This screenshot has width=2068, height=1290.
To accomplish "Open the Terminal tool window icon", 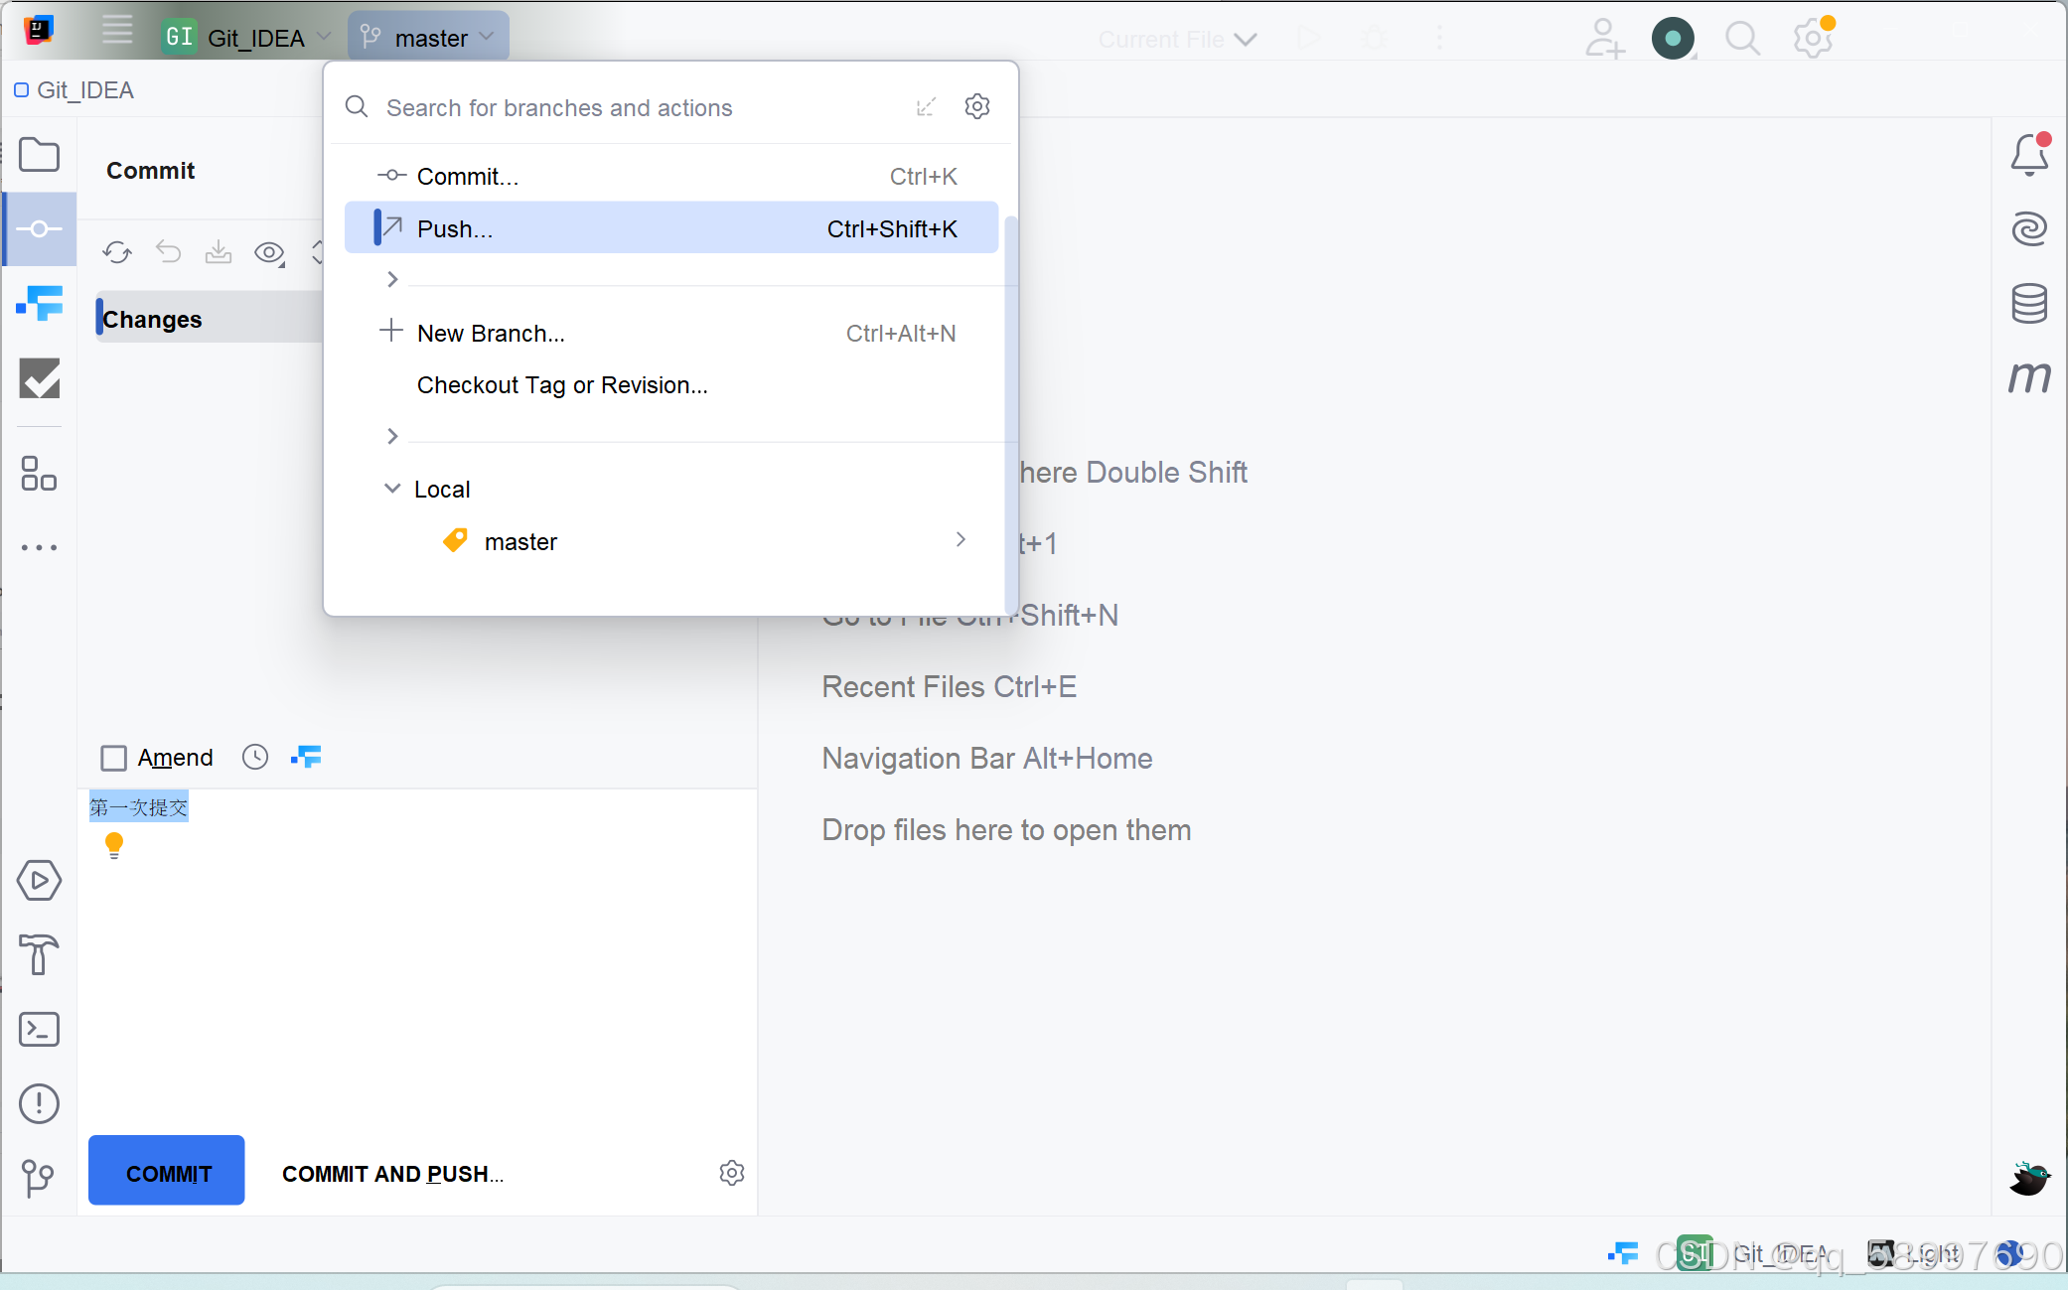I will click(40, 1029).
